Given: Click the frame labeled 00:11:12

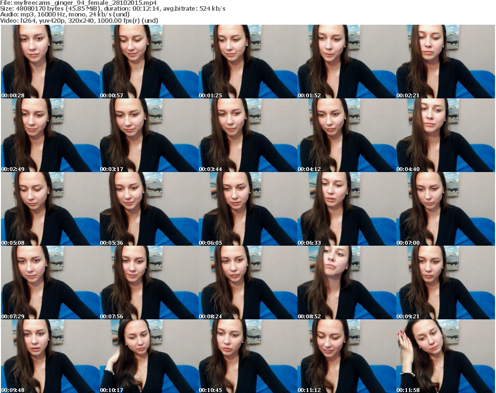Looking at the screenshot, I should click(347, 356).
